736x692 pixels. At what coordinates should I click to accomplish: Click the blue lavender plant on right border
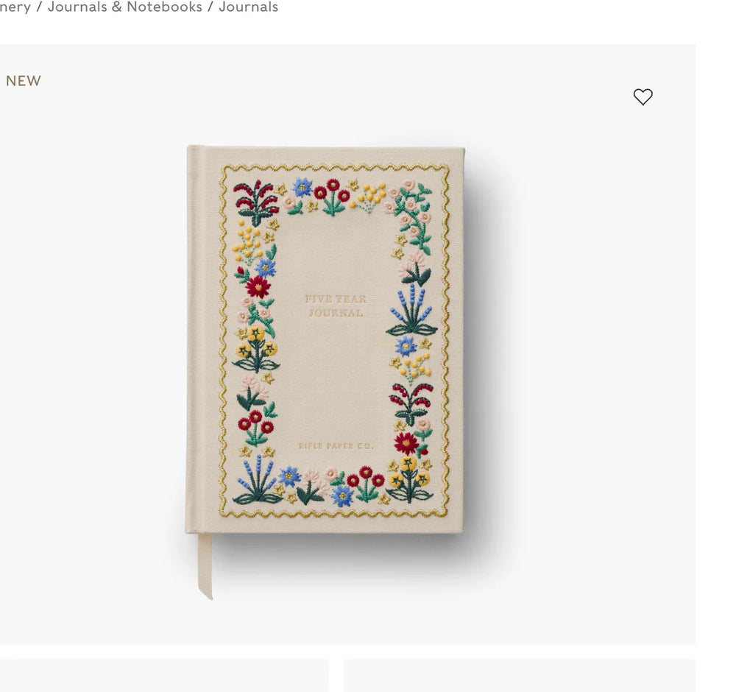411,311
